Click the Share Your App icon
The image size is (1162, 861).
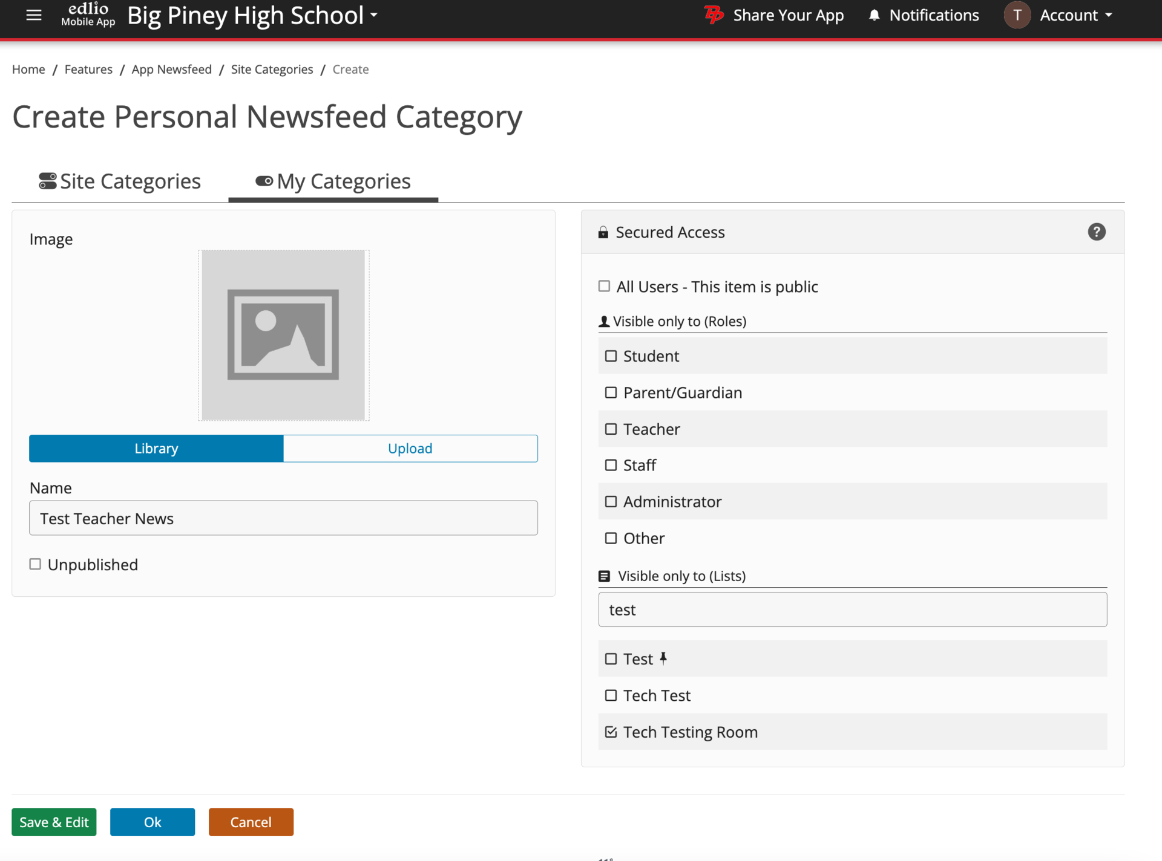(x=714, y=15)
